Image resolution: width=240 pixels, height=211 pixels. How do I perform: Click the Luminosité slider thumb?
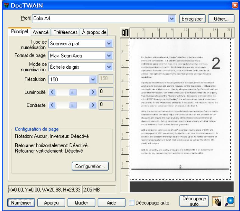click(x=73, y=92)
